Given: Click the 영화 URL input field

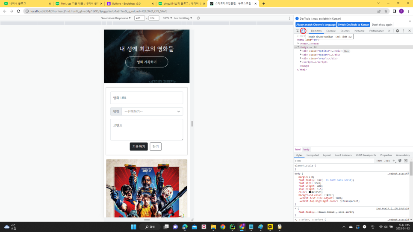Looking at the screenshot, I should (147, 98).
